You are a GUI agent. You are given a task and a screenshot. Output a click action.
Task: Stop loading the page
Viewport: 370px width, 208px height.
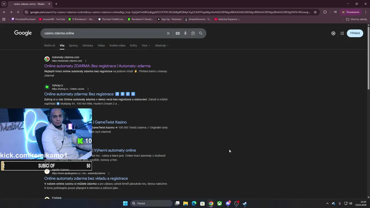coord(18,12)
